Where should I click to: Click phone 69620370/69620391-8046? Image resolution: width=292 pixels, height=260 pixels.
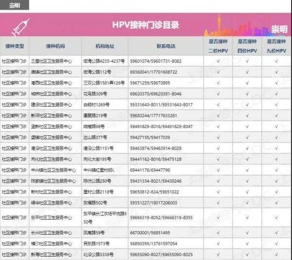[155, 94]
